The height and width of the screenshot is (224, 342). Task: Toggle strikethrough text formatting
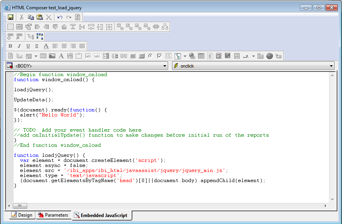click(x=37, y=46)
